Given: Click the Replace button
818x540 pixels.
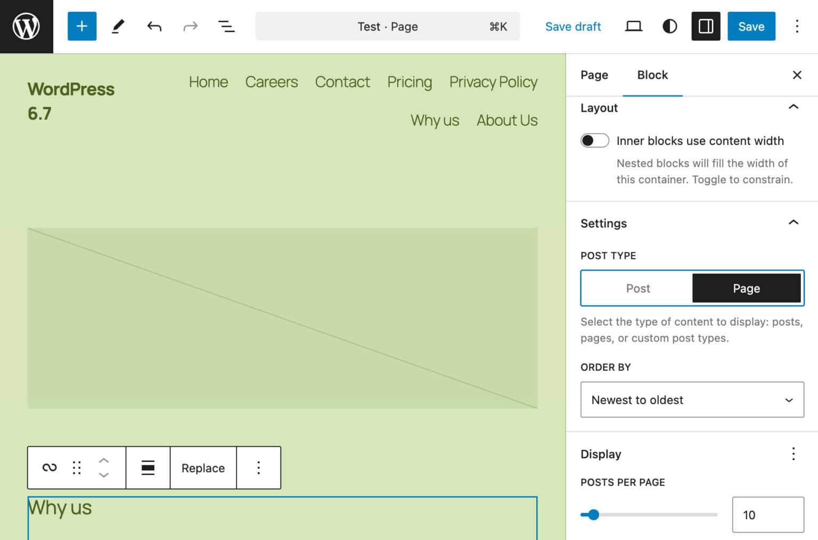Looking at the screenshot, I should tap(202, 468).
